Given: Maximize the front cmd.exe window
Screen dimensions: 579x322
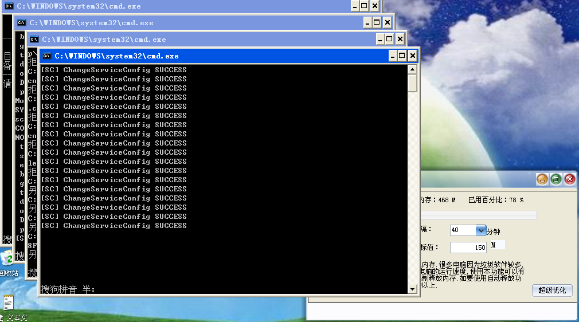Looking at the screenshot, I should coord(402,56).
